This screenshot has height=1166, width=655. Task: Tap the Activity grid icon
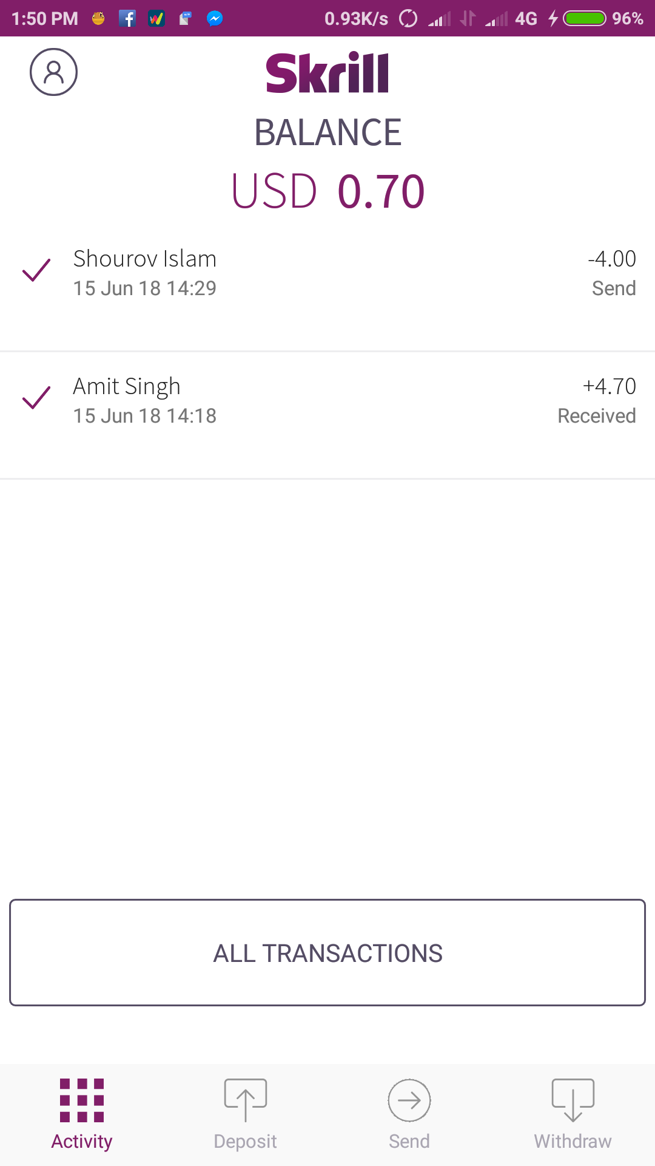click(82, 1100)
